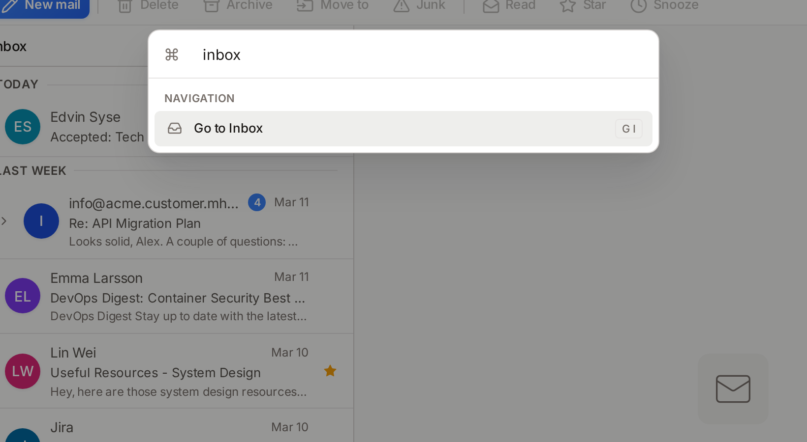Image resolution: width=807 pixels, height=442 pixels.
Task: Click the command symbol icon in palette
Action: (x=172, y=55)
